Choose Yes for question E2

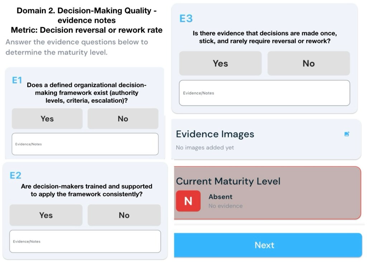46,215
